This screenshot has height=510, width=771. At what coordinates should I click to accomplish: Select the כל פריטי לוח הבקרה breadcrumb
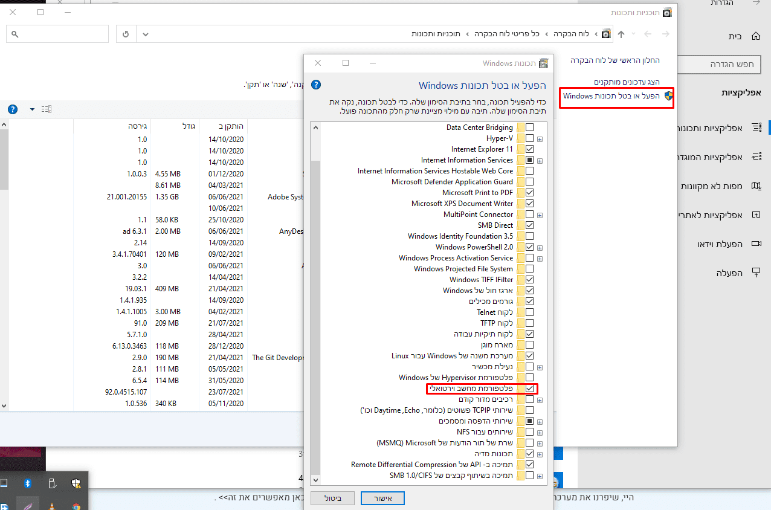point(506,34)
